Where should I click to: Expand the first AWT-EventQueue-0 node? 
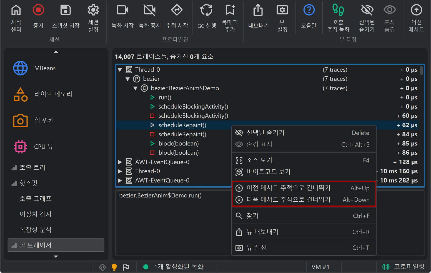pos(120,162)
